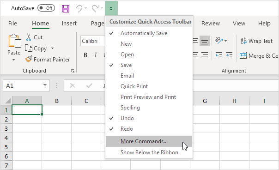Uncheck Undo in the Quick Access menu
The image size is (279, 170).
pos(149,118)
